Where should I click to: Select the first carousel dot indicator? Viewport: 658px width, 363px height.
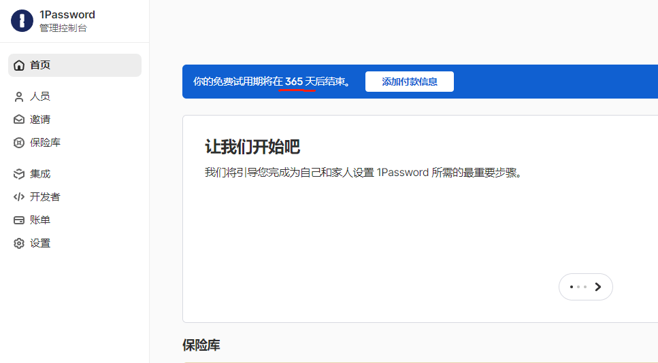tap(571, 287)
